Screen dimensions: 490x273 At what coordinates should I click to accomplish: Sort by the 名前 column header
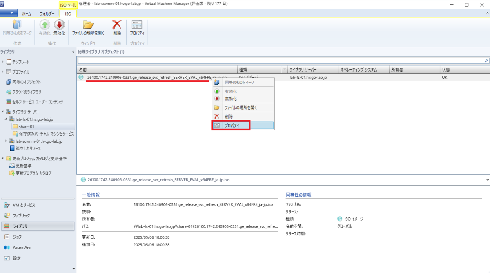(x=157, y=70)
